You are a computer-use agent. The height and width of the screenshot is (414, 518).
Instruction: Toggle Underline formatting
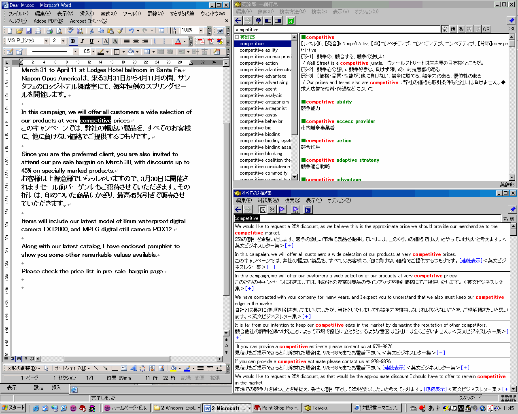(x=91, y=41)
